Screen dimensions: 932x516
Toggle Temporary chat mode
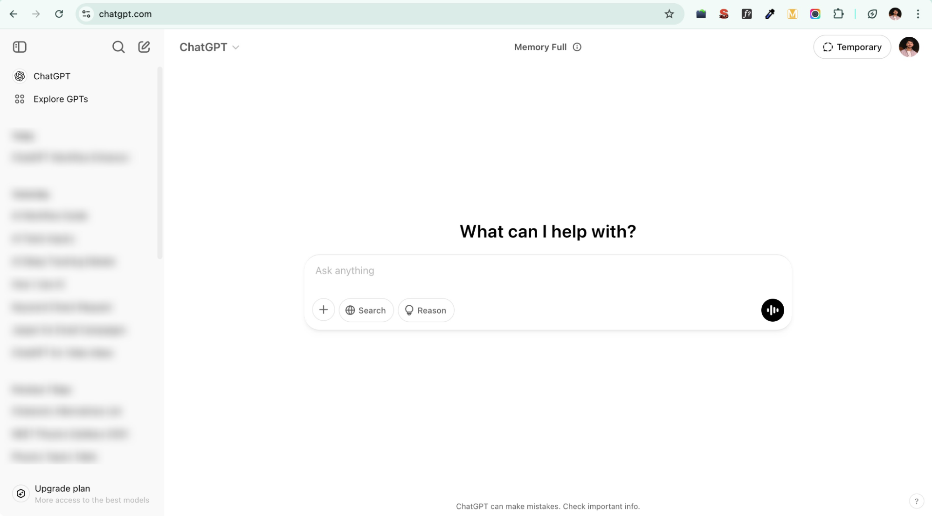click(x=852, y=47)
